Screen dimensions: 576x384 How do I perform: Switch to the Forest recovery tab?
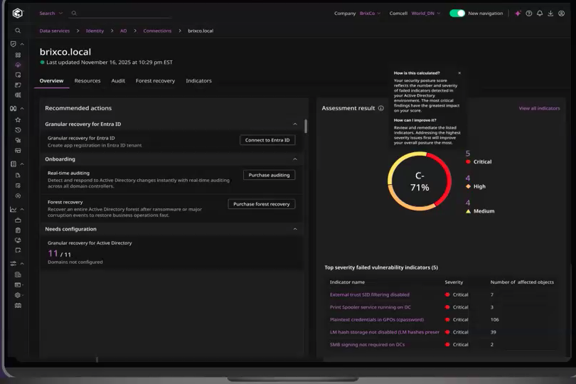[x=155, y=81]
